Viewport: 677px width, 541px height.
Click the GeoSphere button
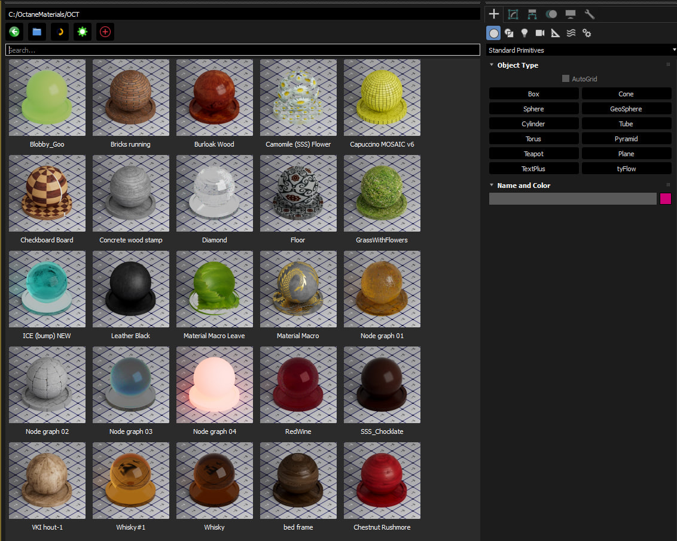click(626, 109)
